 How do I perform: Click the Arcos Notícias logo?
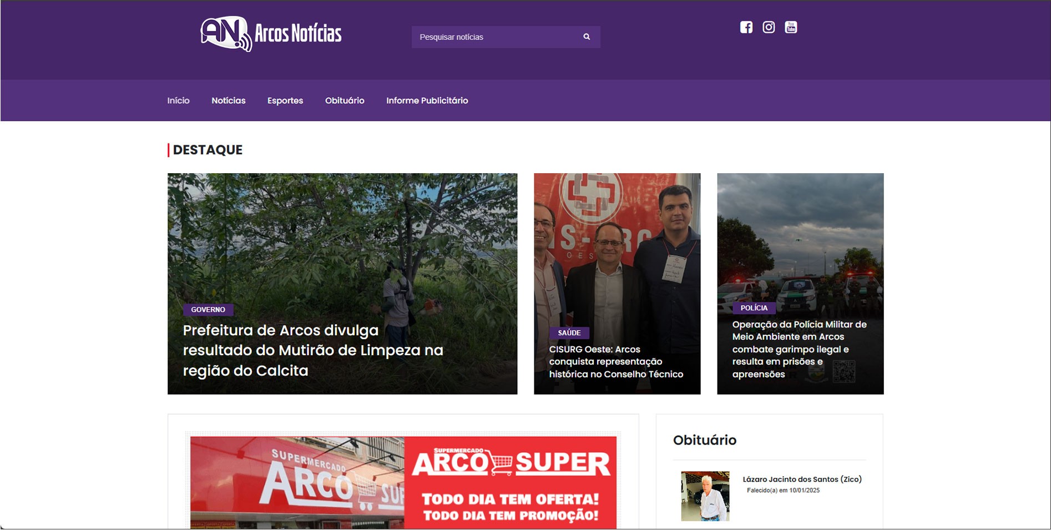tap(271, 34)
